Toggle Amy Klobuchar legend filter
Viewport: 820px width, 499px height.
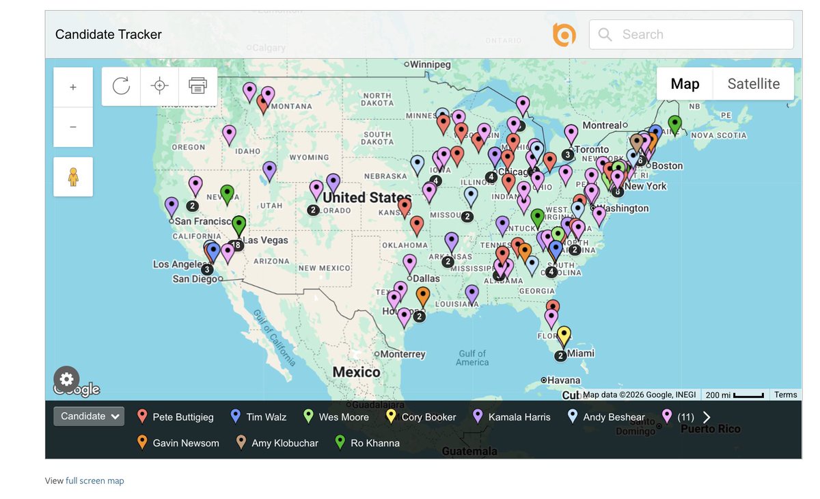[277, 443]
